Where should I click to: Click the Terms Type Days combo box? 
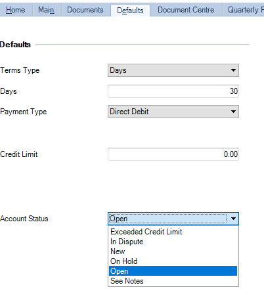point(173,70)
